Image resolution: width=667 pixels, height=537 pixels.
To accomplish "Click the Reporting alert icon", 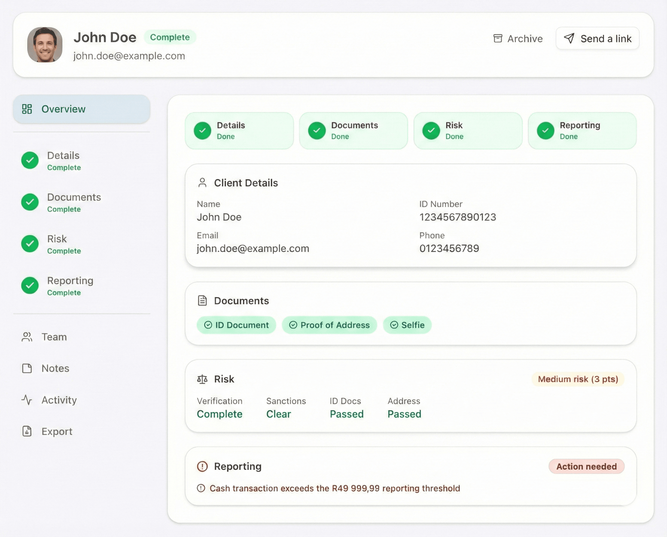I will click(x=202, y=466).
